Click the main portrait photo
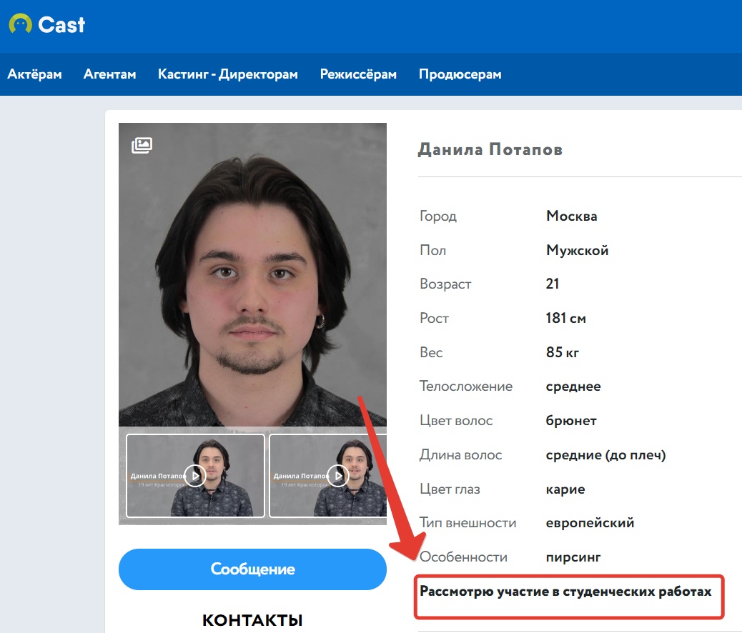 point(253,274)
